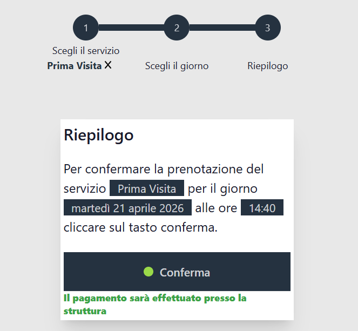Click the bold 'Prima Visita' step label
358x331 pixels.
click(75, 66)
